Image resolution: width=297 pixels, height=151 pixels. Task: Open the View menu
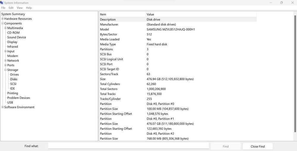pos(20,8)
